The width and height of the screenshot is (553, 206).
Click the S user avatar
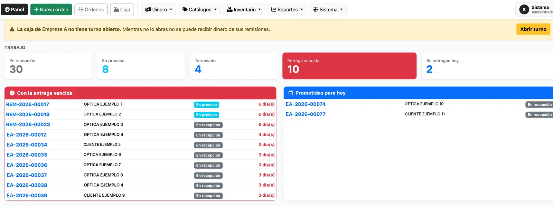tap(524, 10)
